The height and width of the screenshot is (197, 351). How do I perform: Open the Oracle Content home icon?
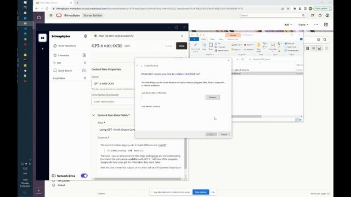39,17
